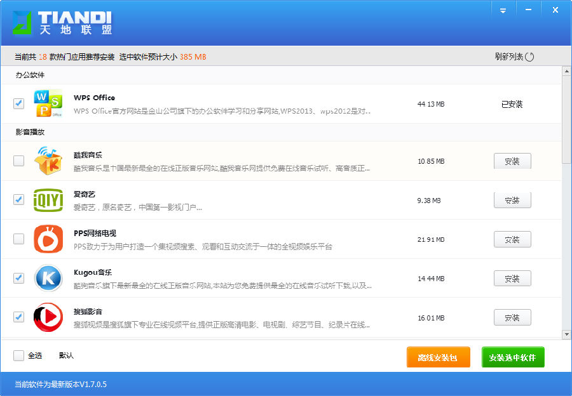The width and height of the screenshot is (572, 396).
Task: Click the 酷我音乐 description text
Action: click(222, 168)
